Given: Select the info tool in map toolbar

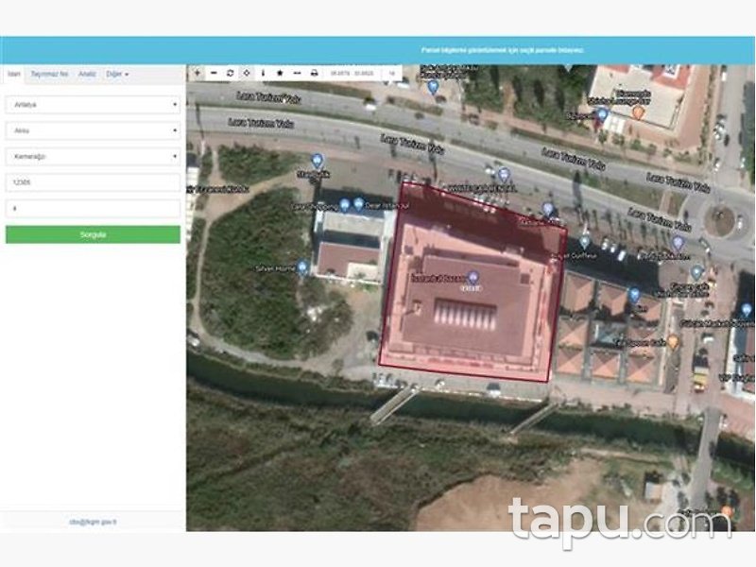Looking at the screenshot, I should point(264,73).
